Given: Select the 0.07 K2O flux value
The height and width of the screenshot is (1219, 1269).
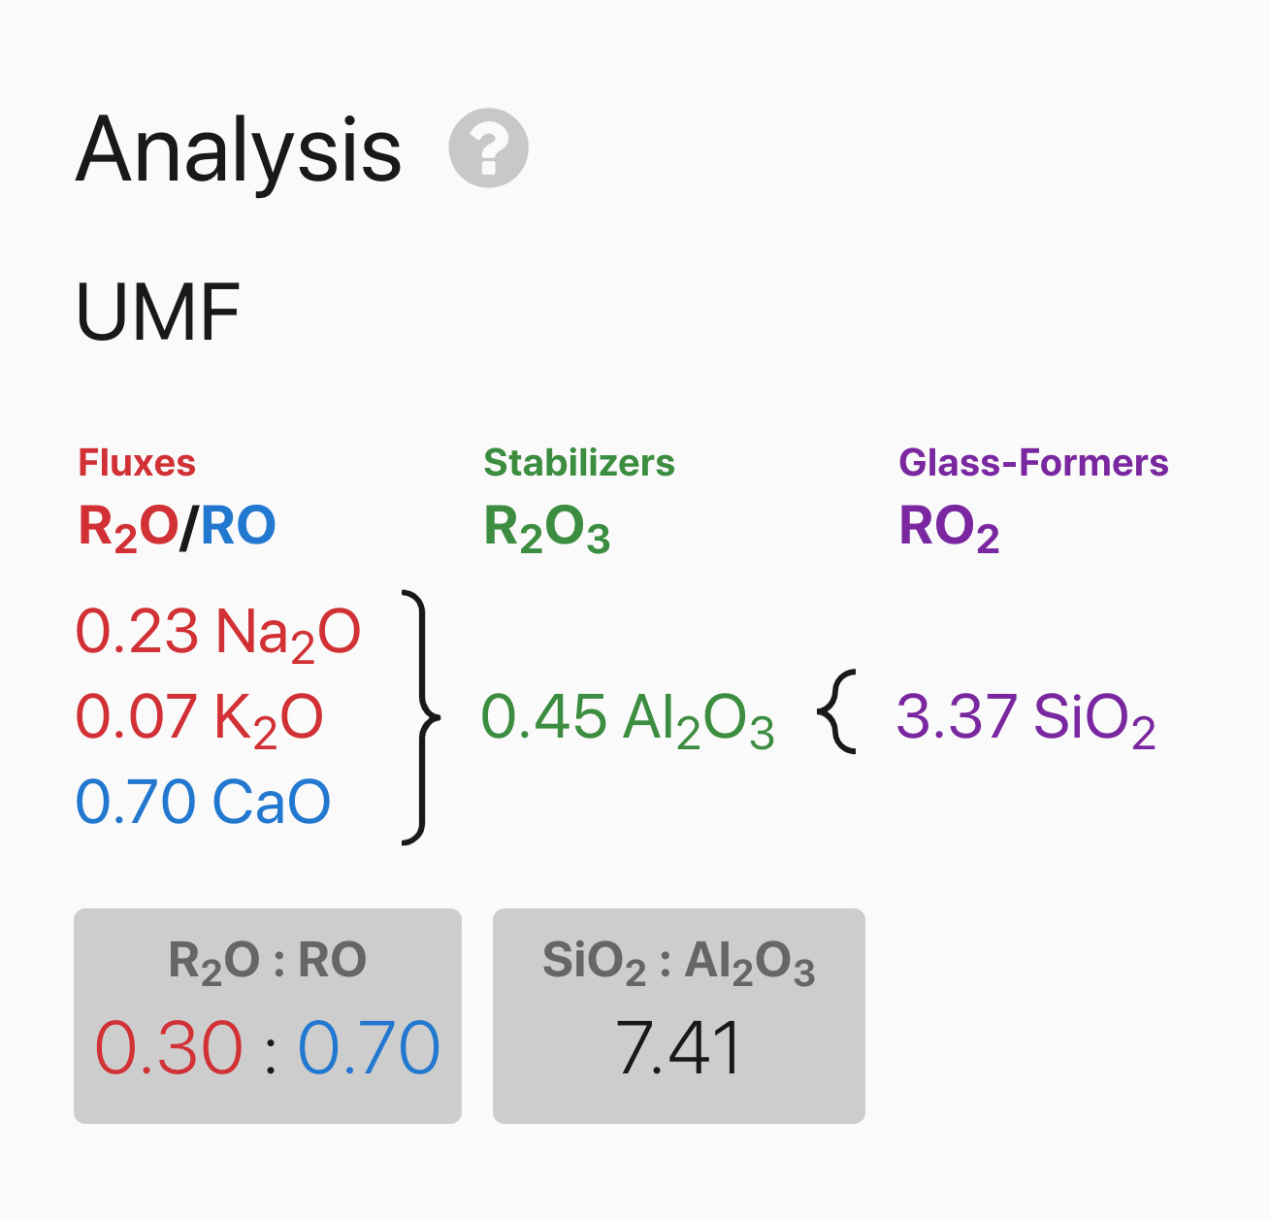Looking at the screenshot, I should pyautogui.click(x=199, y=719).
